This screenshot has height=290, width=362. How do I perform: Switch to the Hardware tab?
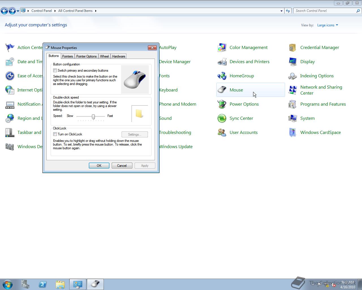point(118,56)
